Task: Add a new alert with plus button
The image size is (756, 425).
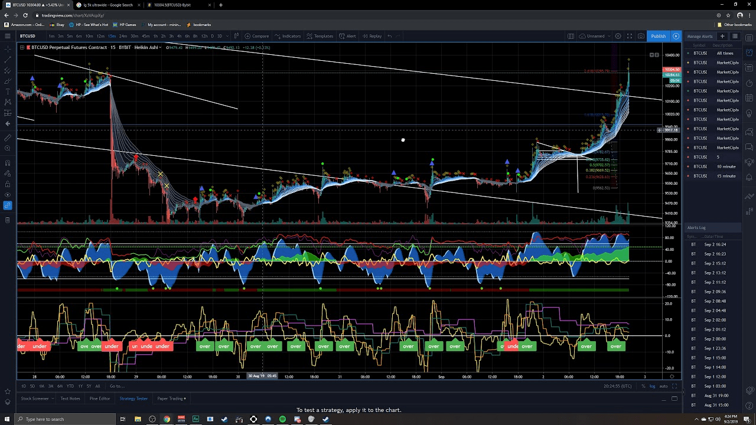Action: tap(722, 36)
